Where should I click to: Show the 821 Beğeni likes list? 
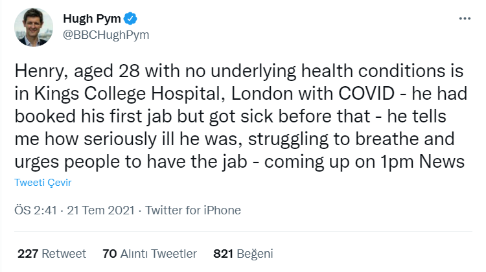pos(243,253)
